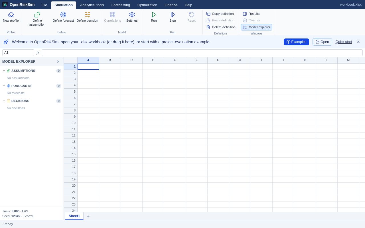Image resolution: width=365 pixels, height=228 pixels.
Task: Open the Help menu
Action: tap(188, 5)
